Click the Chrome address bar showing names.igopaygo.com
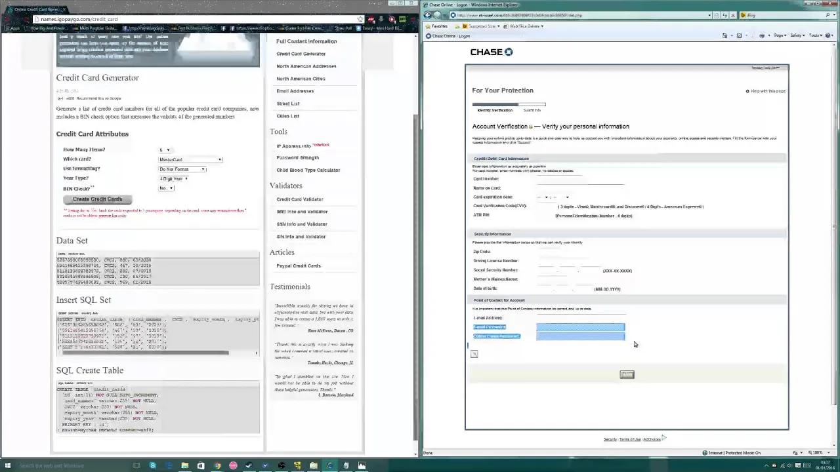The height and width of the screenshot is (472, 840). click(x=197, y=19)
